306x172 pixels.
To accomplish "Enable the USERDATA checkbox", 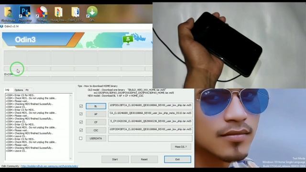I will pos(81,138).
